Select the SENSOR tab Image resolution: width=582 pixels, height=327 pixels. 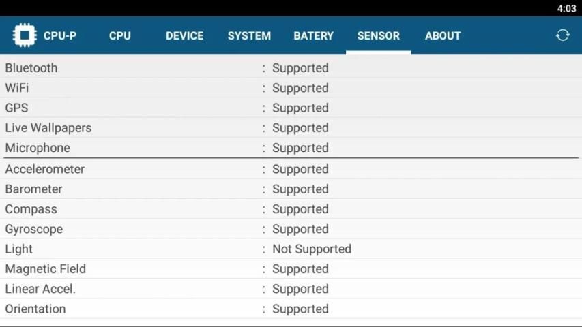coord(378,35)
